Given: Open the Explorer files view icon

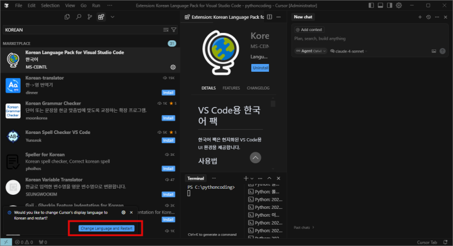Looking at the screenshot, I should 67,17.
